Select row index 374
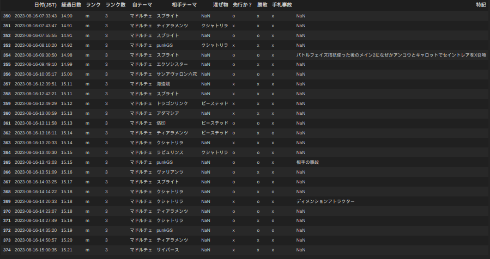 click(x=7, y=250)
